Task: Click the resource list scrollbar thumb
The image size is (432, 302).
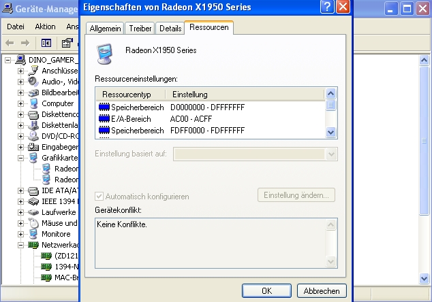Action: (330, 105)
